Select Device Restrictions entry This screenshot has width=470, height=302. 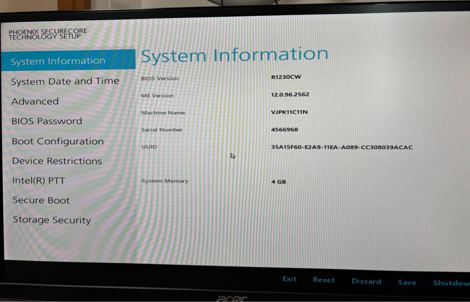57,161
